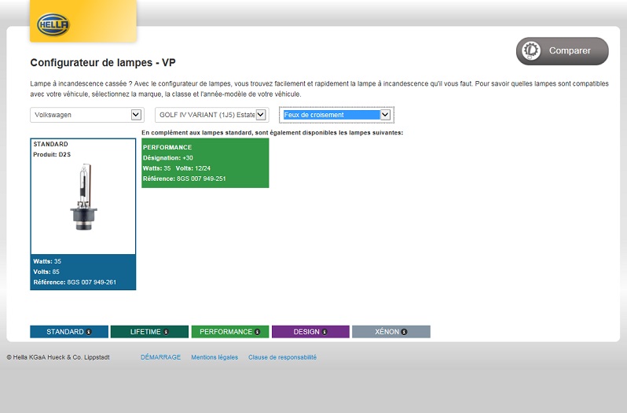627x413 pixels.
Task: Follow the DÉMARRAGE footer link
Action: (x=160, y=357)
